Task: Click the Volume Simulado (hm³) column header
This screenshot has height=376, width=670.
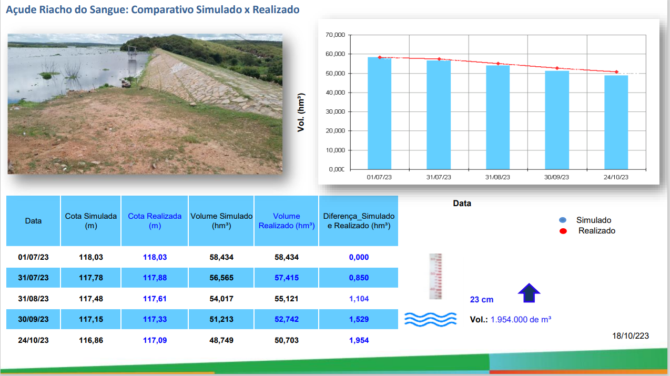Action: click(x=221, y=221)
